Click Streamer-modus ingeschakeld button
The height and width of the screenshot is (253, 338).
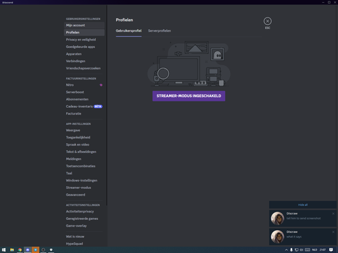point(189,96)
